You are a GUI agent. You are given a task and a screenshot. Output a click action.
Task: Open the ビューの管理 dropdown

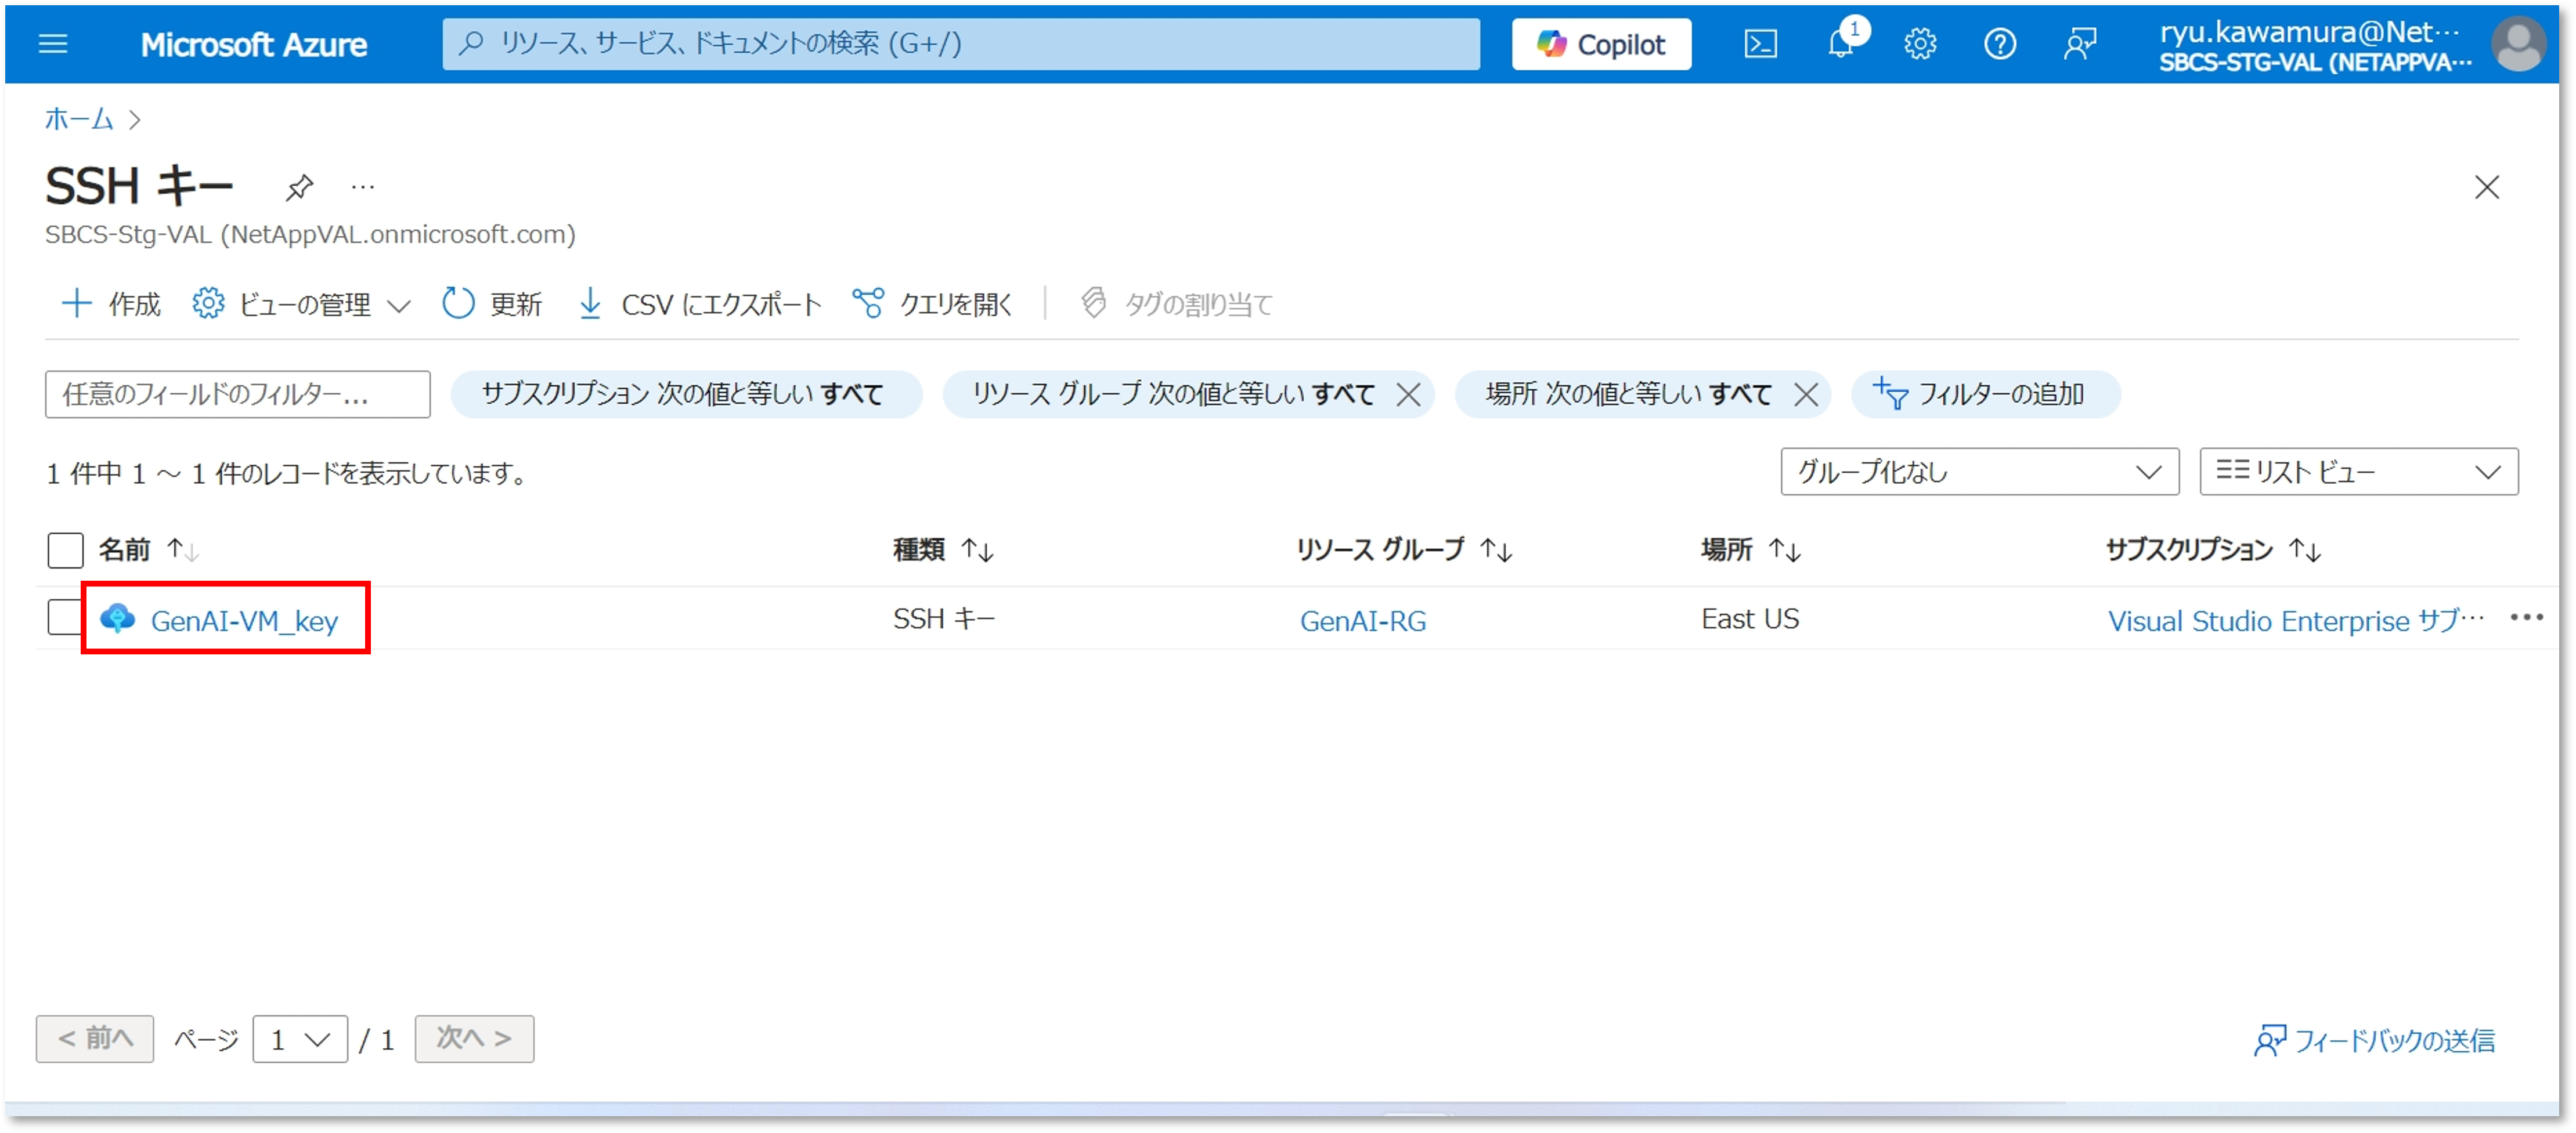301,304
